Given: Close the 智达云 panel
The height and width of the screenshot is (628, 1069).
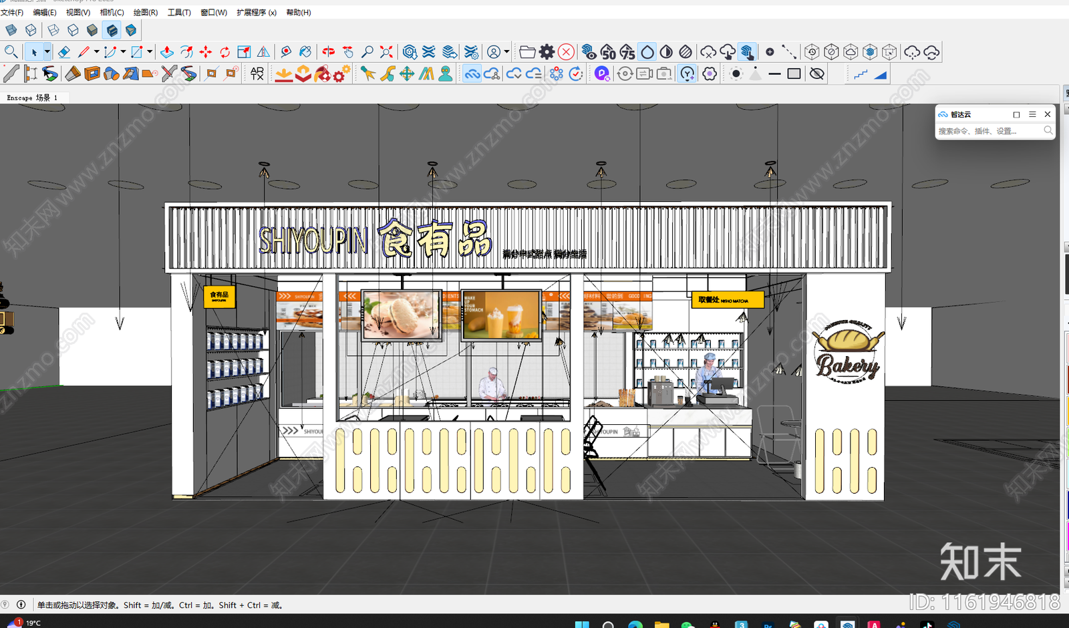Looking at the screenshot, I should point(1048,114).
